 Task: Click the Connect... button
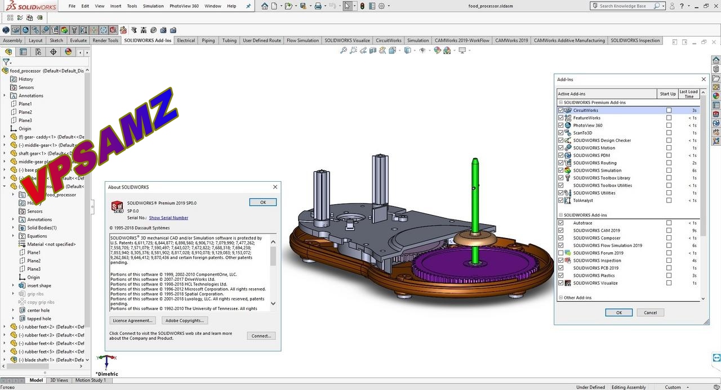coord(261,336)
